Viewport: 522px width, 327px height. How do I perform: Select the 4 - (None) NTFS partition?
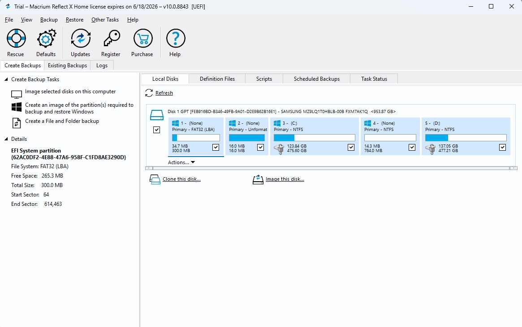(x=390, y=136)
